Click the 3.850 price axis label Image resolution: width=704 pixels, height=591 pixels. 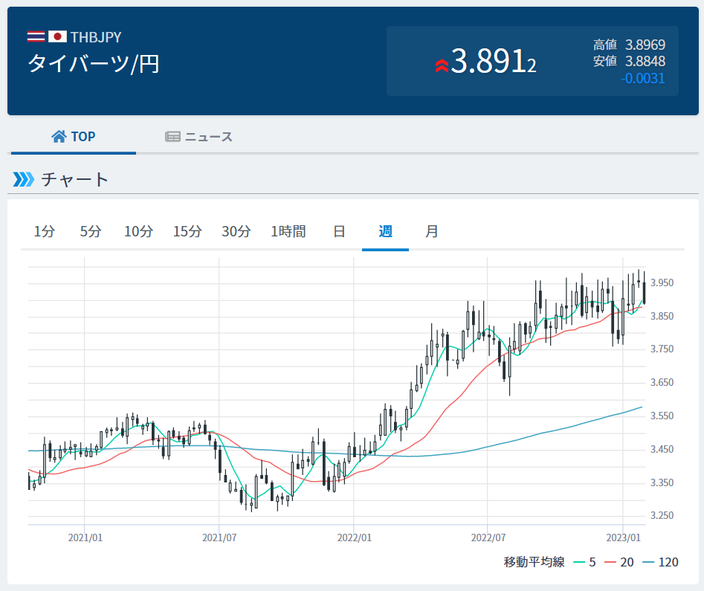(662, 316)
